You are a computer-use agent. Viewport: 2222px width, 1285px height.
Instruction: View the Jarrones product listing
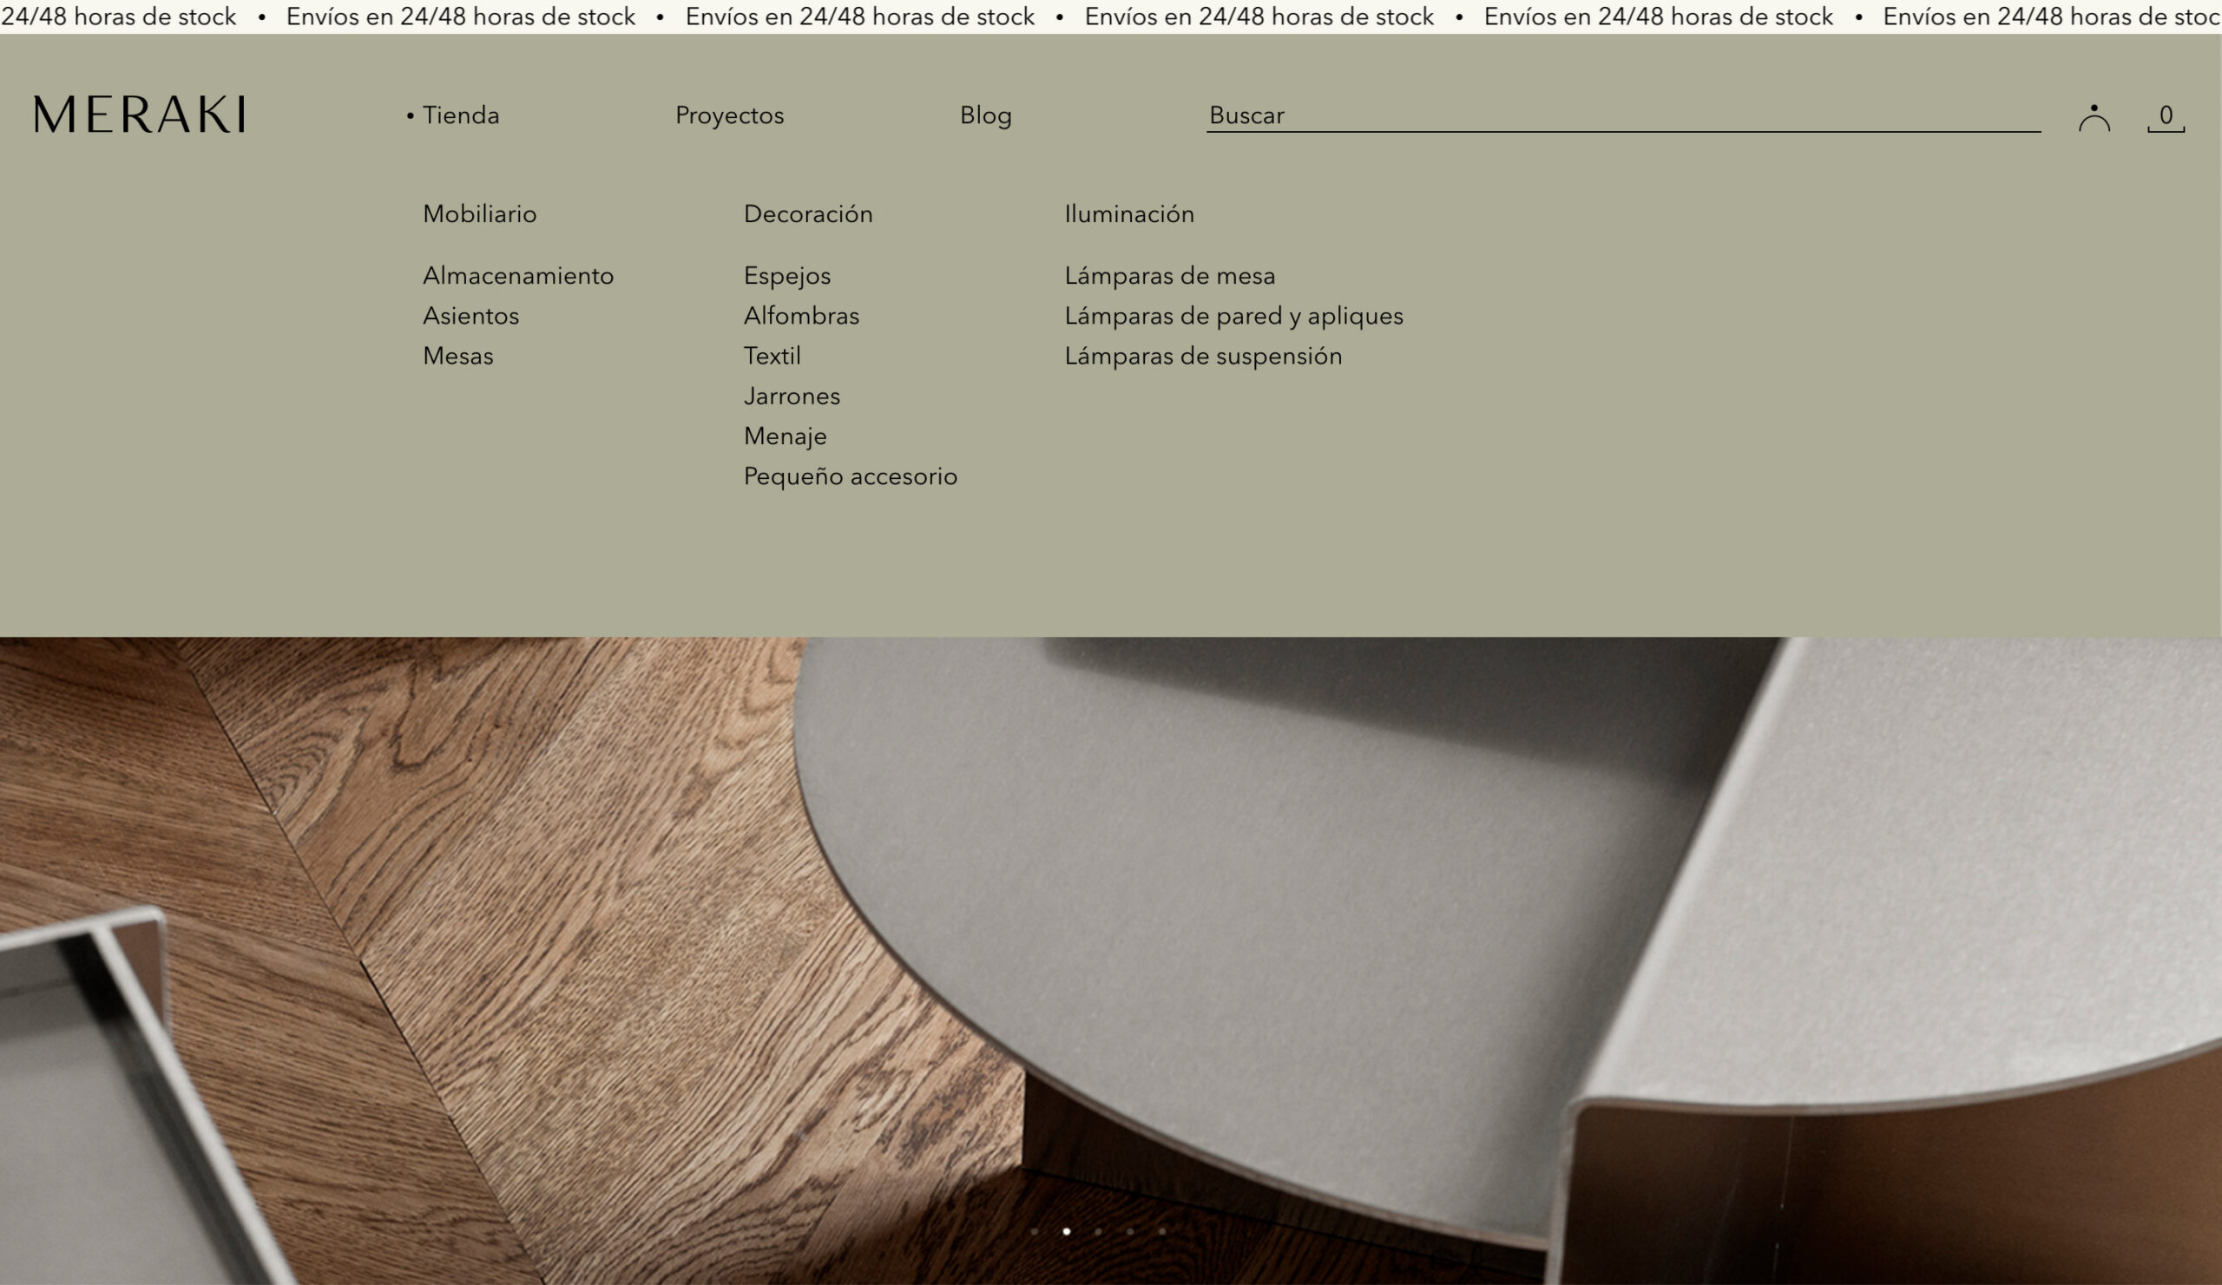pos(792,396)
